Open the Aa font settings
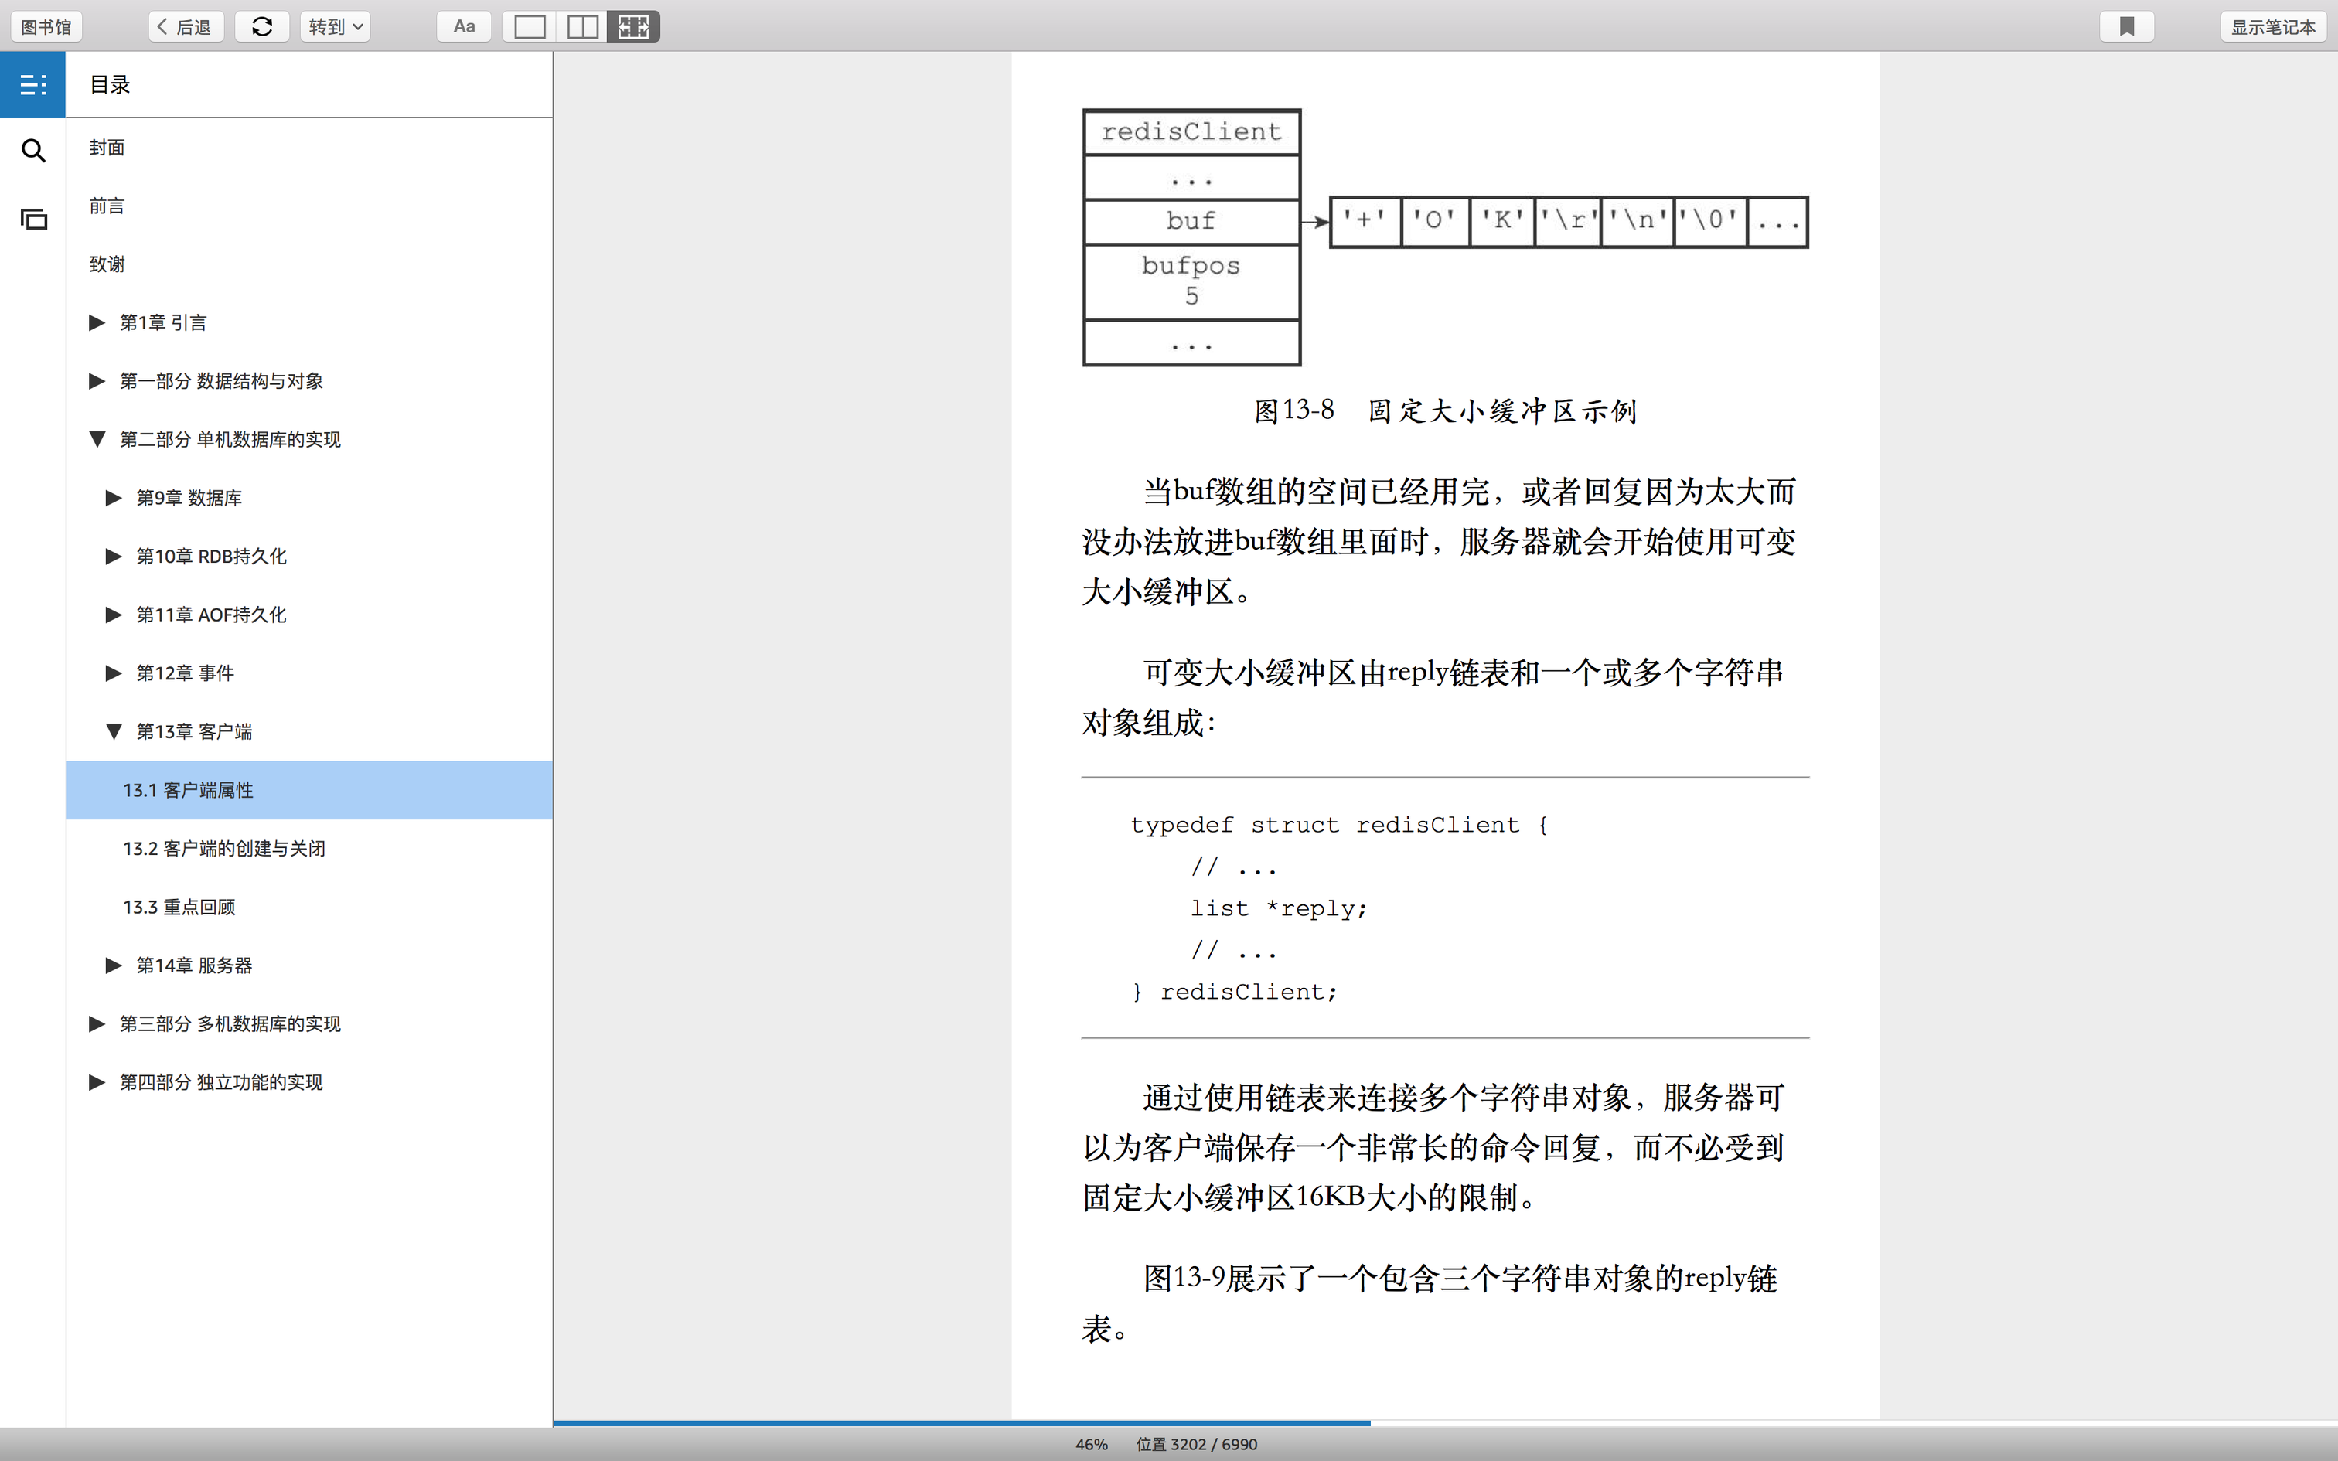Viewport: 2338px width, 1461px height. pos(464,27)
